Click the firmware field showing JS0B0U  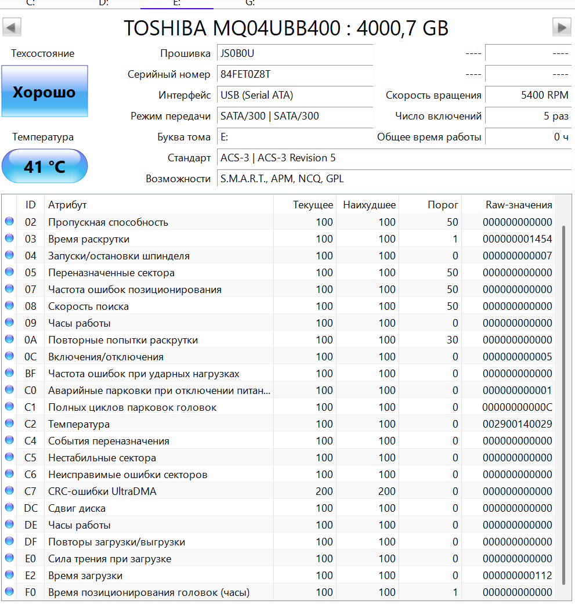[295, 53]
